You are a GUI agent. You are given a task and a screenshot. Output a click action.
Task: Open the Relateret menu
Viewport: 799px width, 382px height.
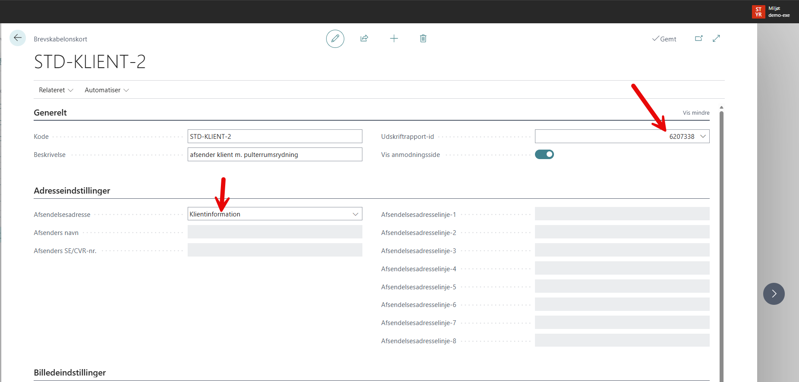[x=56, y=90]
